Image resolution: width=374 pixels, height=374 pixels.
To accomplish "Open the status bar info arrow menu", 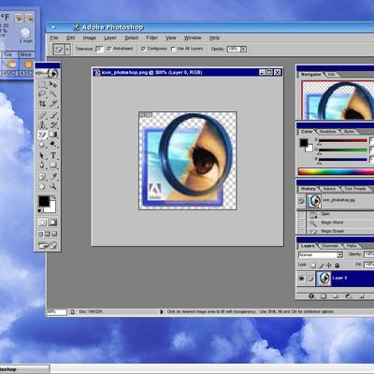I will coord(161,311).
